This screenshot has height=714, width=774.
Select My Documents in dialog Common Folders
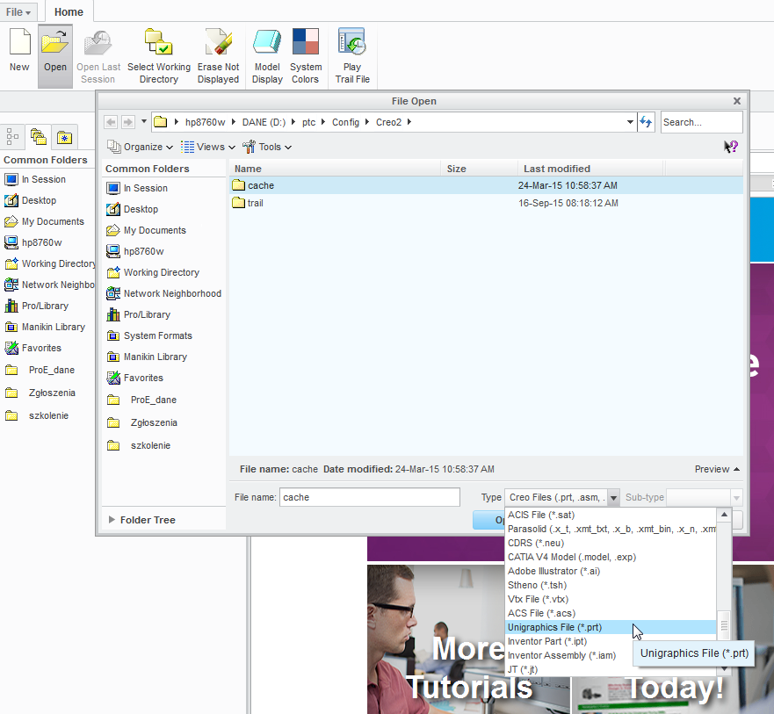[x=146, y=230]
